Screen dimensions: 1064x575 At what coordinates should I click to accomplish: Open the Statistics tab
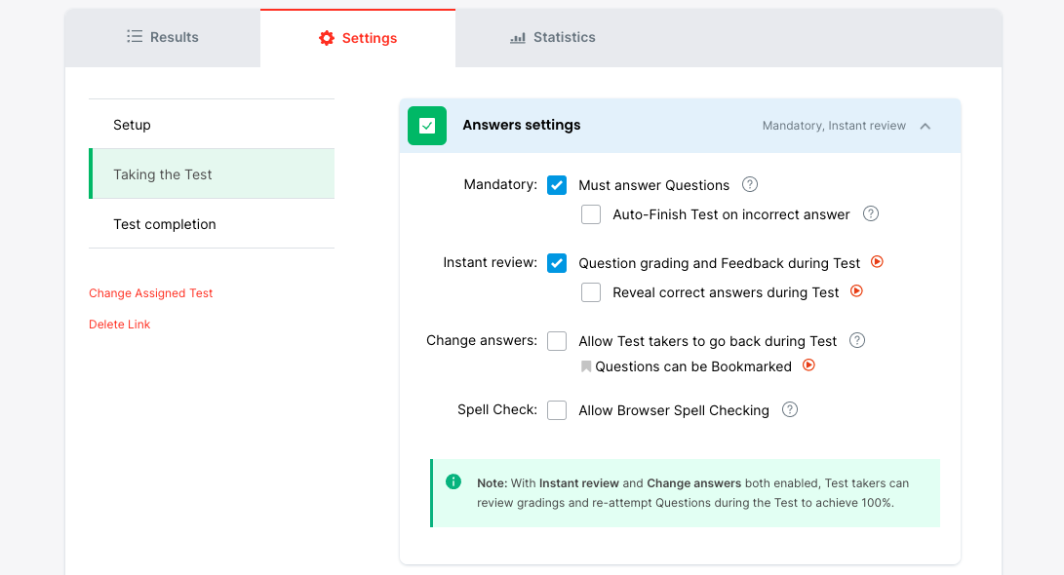coord(553,37)
